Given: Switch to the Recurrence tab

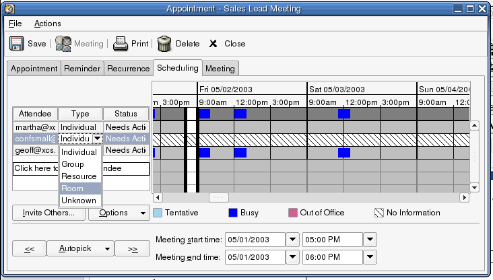Looking at the screenshot, I should (128, 69).
